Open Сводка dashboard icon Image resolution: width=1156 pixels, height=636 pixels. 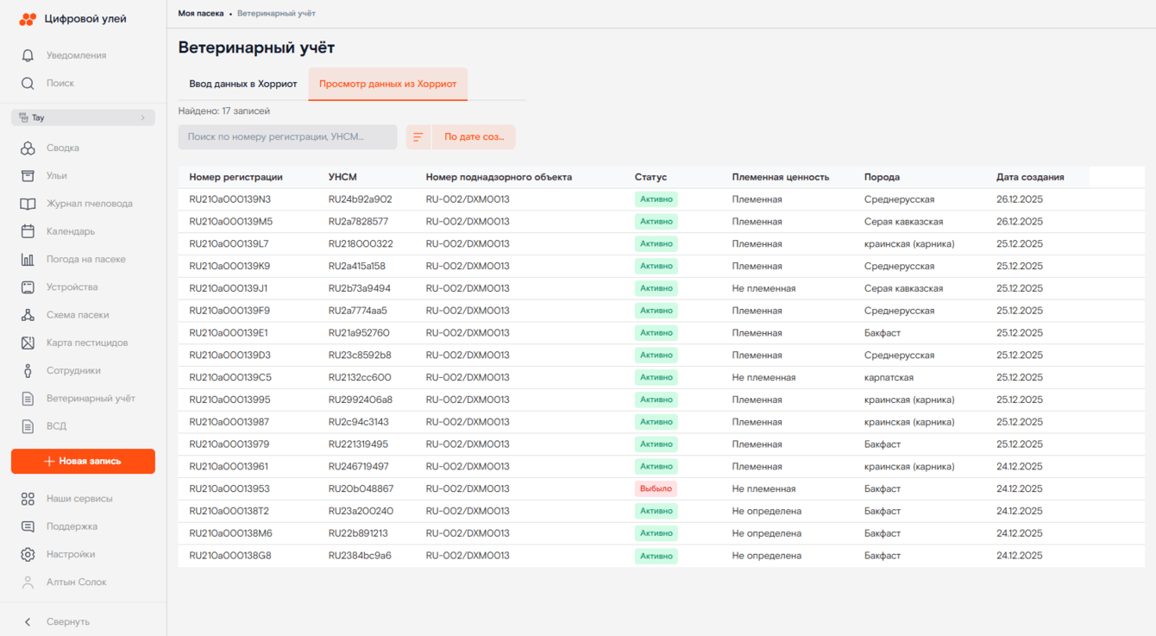pos(28,148)
